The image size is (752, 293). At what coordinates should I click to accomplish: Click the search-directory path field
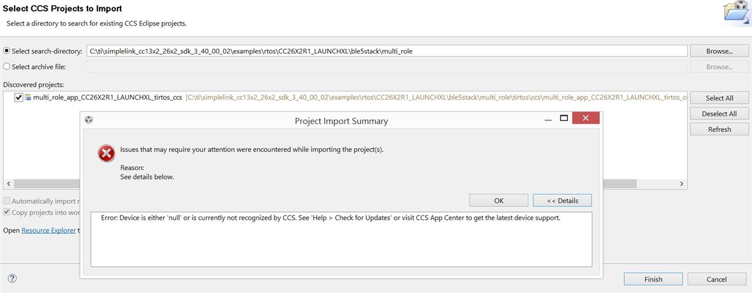tap(387, 51)
